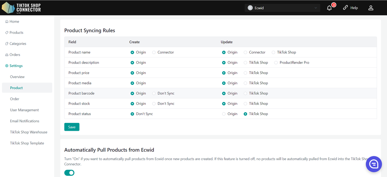This screenshot has width=387, height=177.
Task: Select Origin for Product description Update
Action: pos(224,63)
